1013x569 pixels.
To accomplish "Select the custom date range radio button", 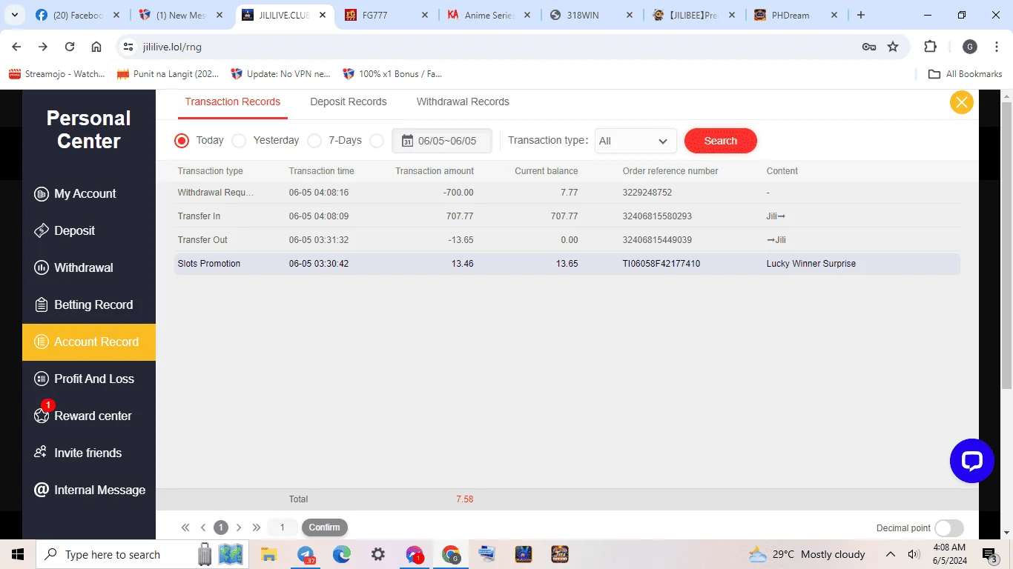I will click(377, 141).
